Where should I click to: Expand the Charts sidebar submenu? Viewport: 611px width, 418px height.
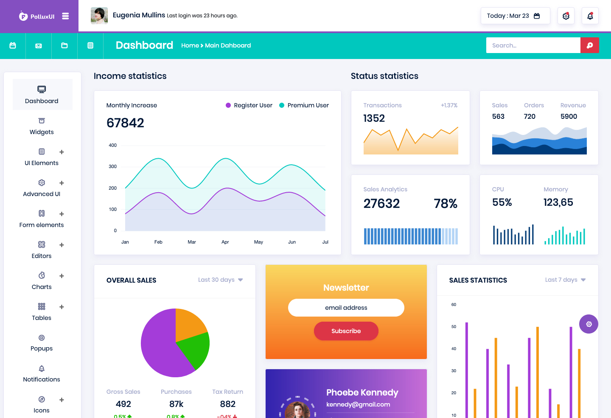click(x=62, y=276)
